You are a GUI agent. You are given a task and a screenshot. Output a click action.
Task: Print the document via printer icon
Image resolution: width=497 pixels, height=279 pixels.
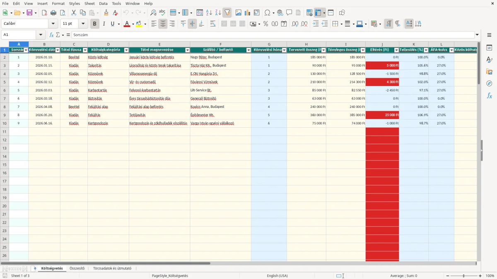pos(53,13)
